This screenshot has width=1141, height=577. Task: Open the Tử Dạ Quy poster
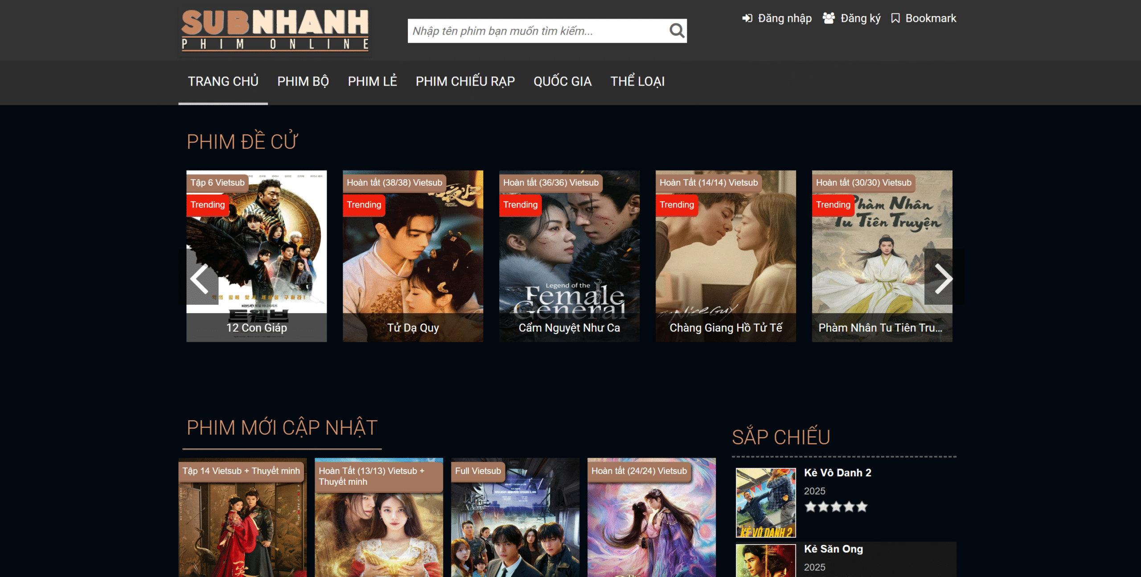click(x=413, y=256)
